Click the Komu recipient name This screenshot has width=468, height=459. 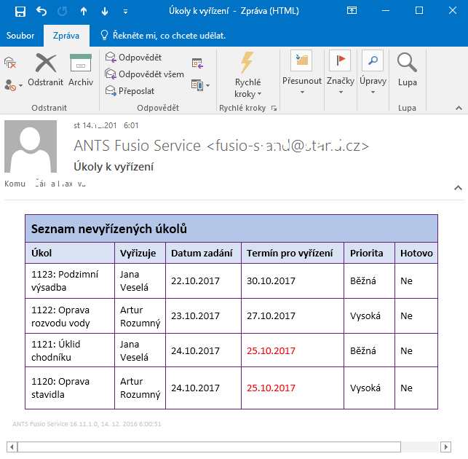point(60,184)
